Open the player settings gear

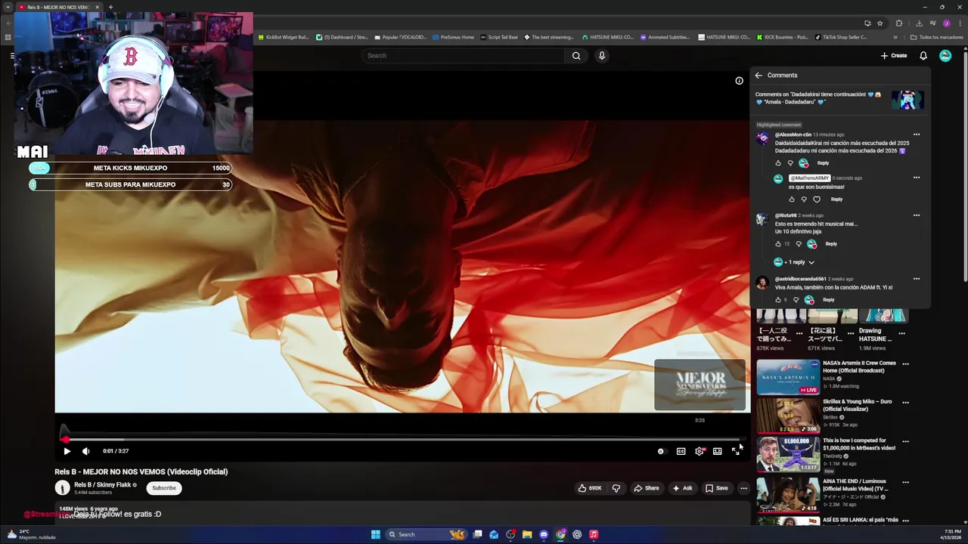pos(700,451)
